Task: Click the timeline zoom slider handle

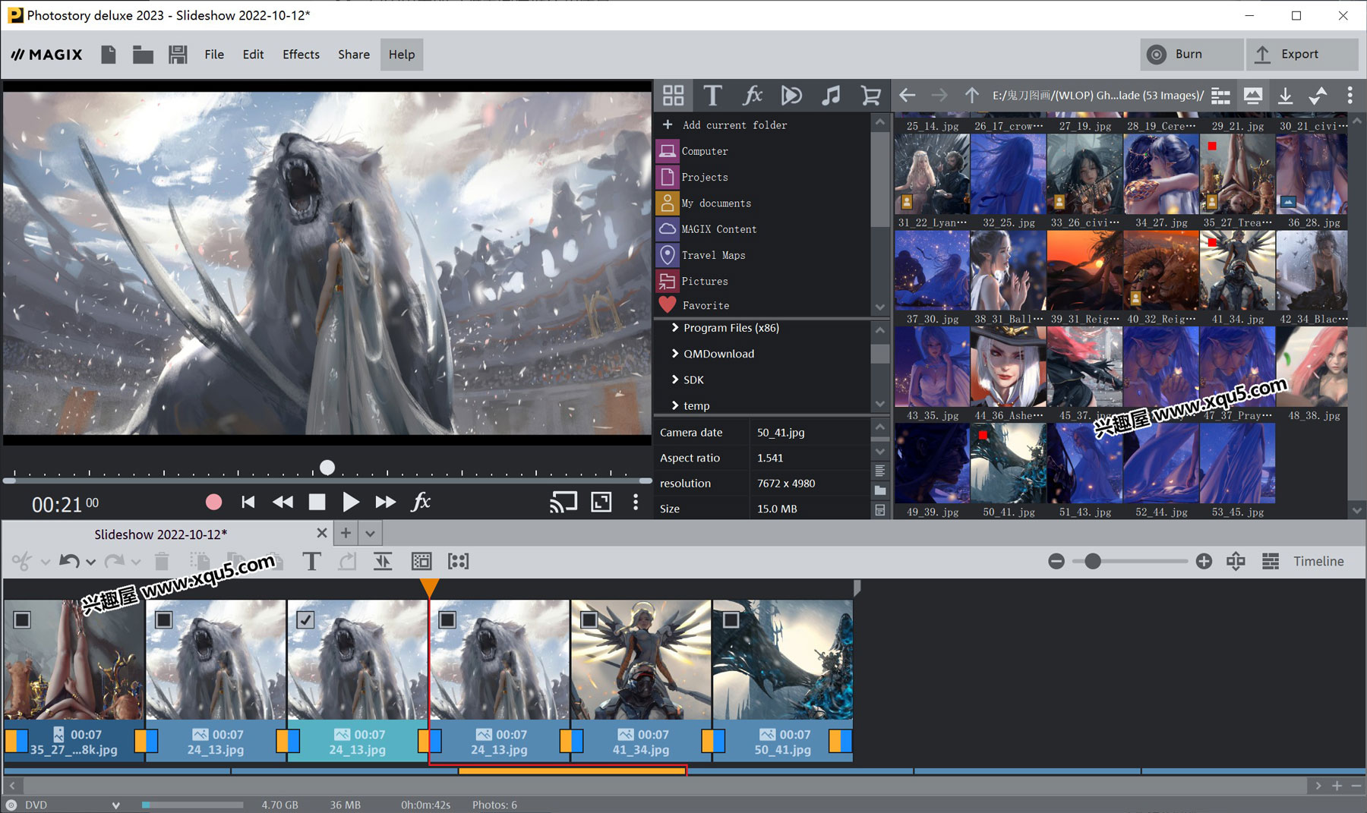Action: click(1092, 561)
